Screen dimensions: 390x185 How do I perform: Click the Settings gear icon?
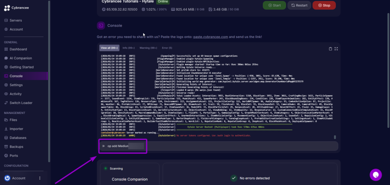coord(6,85)
